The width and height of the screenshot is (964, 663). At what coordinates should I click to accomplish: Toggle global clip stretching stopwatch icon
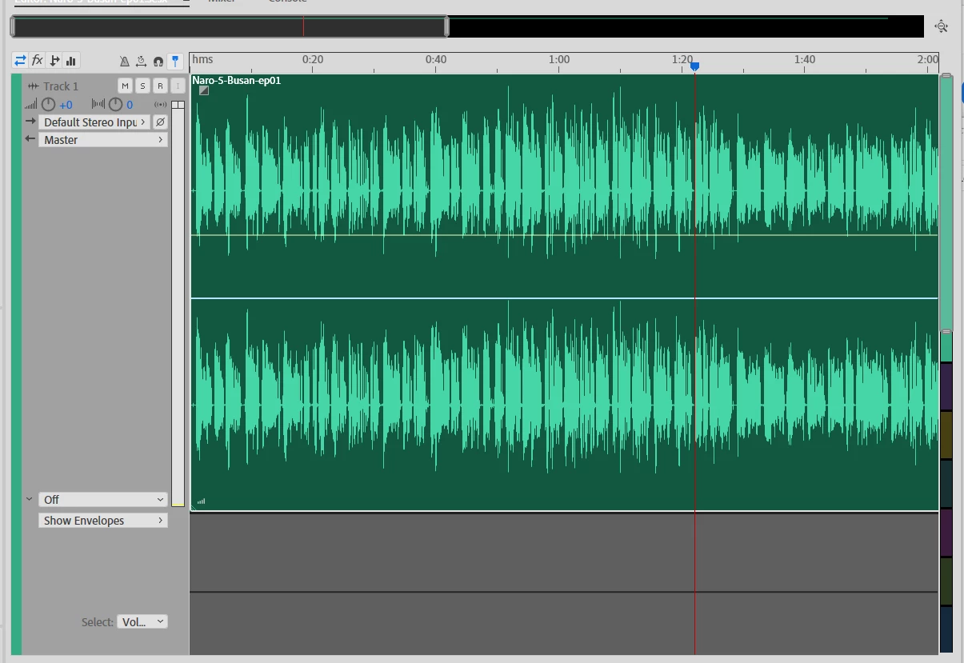[x=141, y=61]
